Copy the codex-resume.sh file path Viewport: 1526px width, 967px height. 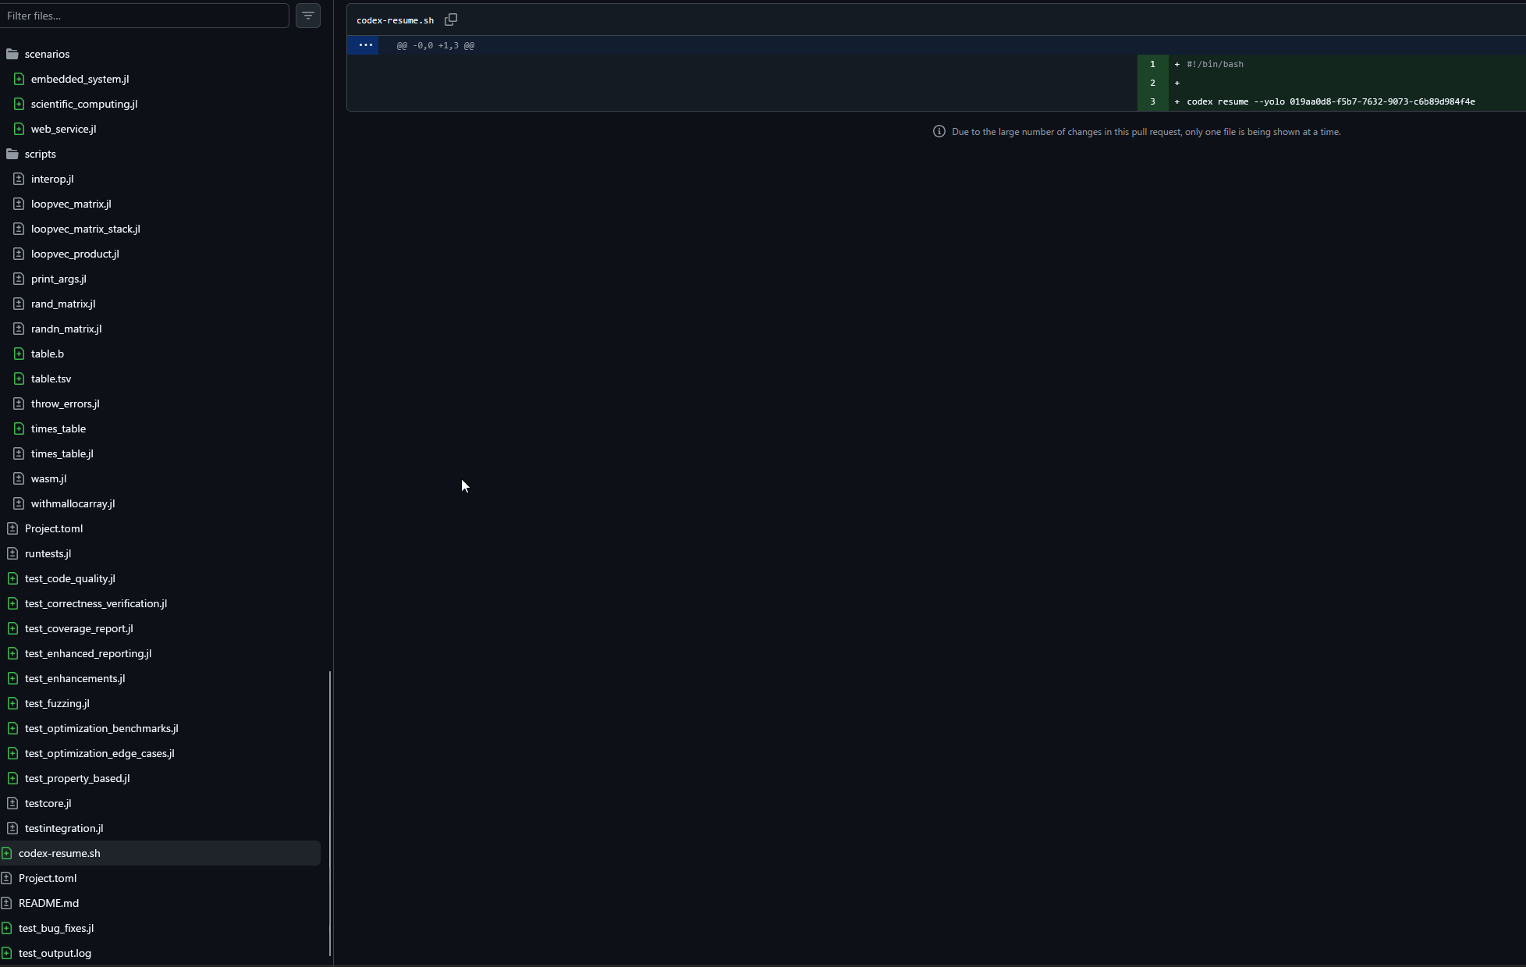coord(451,20)
